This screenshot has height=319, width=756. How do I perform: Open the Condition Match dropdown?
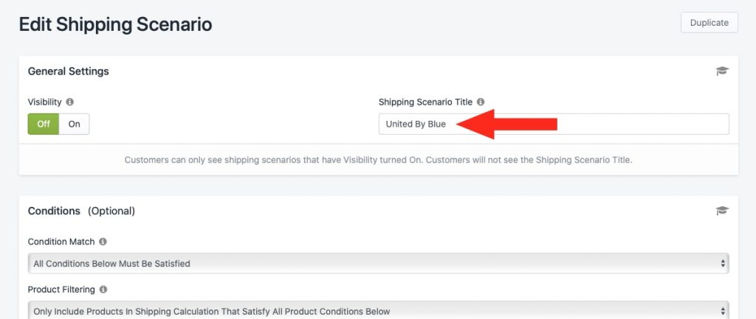(379, 263)
